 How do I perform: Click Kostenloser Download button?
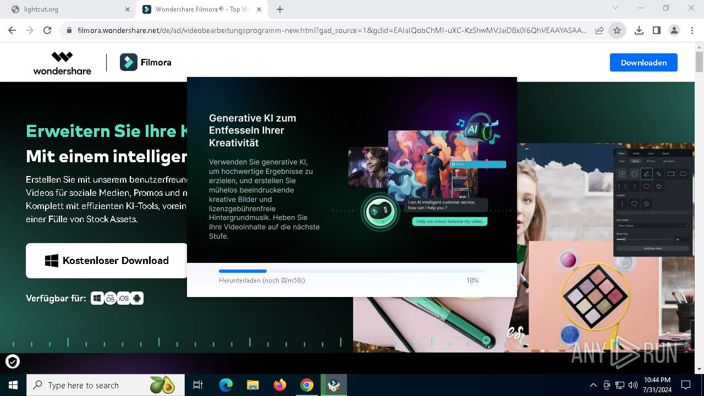[107, 261]
